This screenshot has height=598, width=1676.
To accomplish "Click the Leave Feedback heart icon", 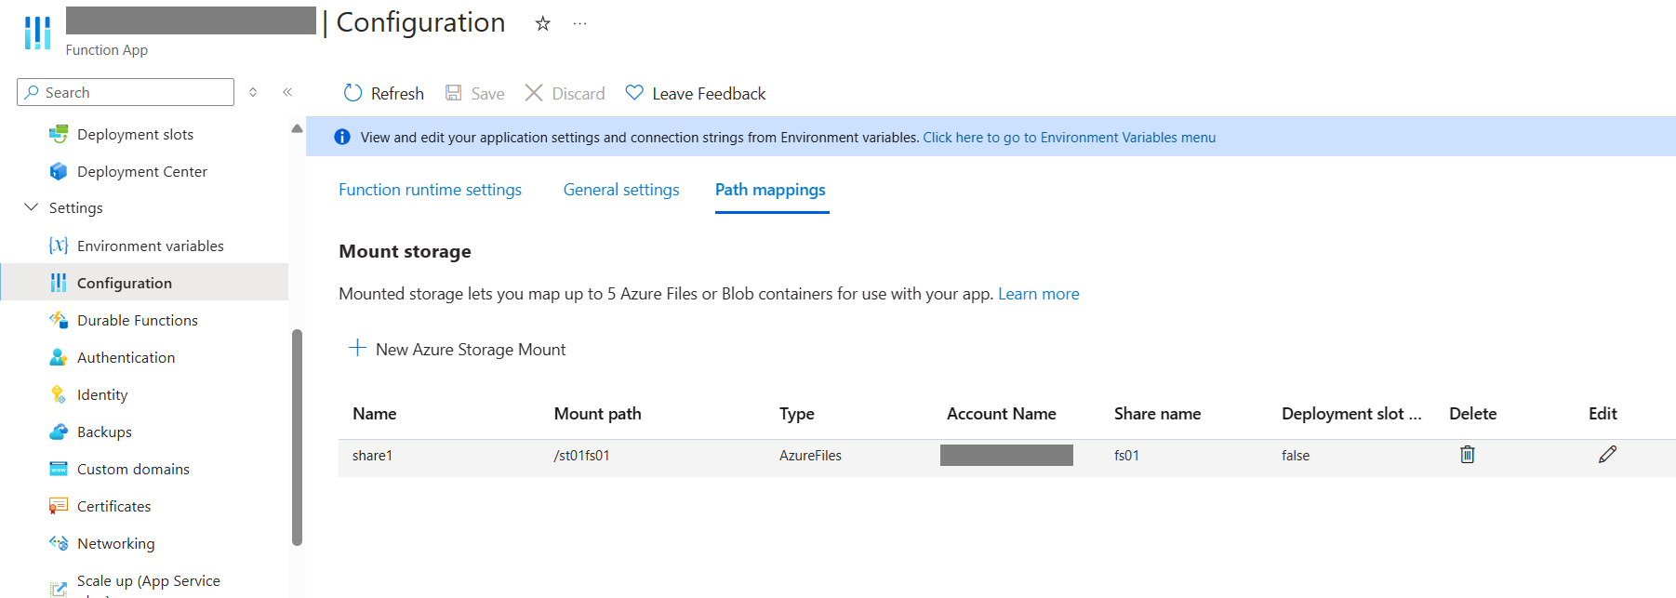I will pos(634,93).
